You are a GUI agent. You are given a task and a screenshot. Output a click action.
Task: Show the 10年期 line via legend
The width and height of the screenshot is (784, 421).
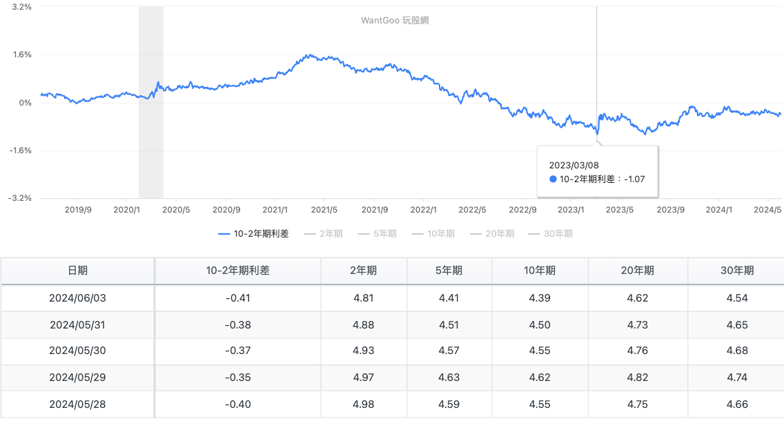pyautogui.click(x=433, y=234)
